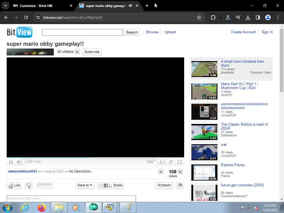Screen dimensions: 284x213
Task: Toggle the player expand arrows icon
Action: click(x=171, y=162)
